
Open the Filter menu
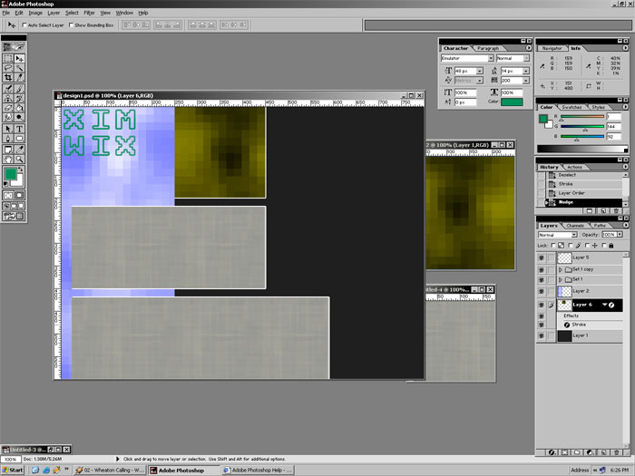click(89, 13)
